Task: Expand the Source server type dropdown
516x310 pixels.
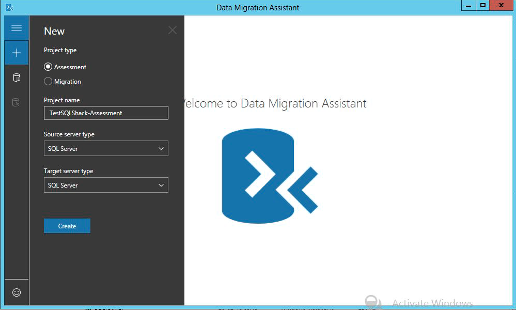Action: point(106,148)
